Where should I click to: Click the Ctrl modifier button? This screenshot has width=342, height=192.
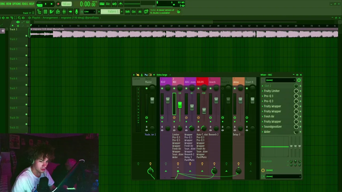coord(134,11)
